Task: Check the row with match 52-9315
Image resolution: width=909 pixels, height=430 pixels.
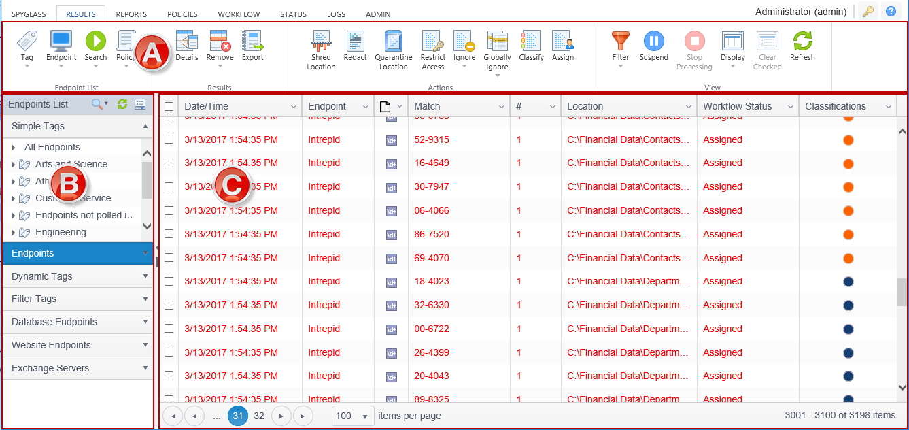Action: click(x=169, y=139)
